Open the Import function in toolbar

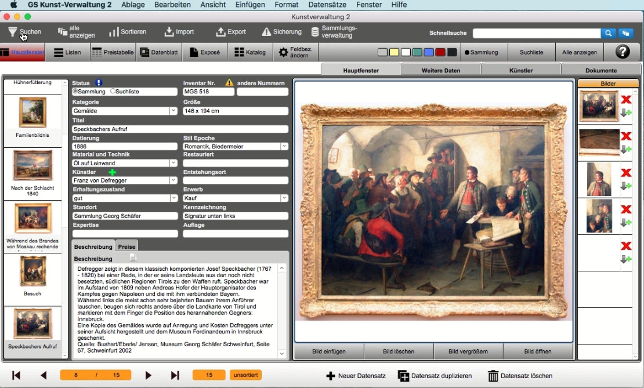pyautogui.click(x=169, y=32)
